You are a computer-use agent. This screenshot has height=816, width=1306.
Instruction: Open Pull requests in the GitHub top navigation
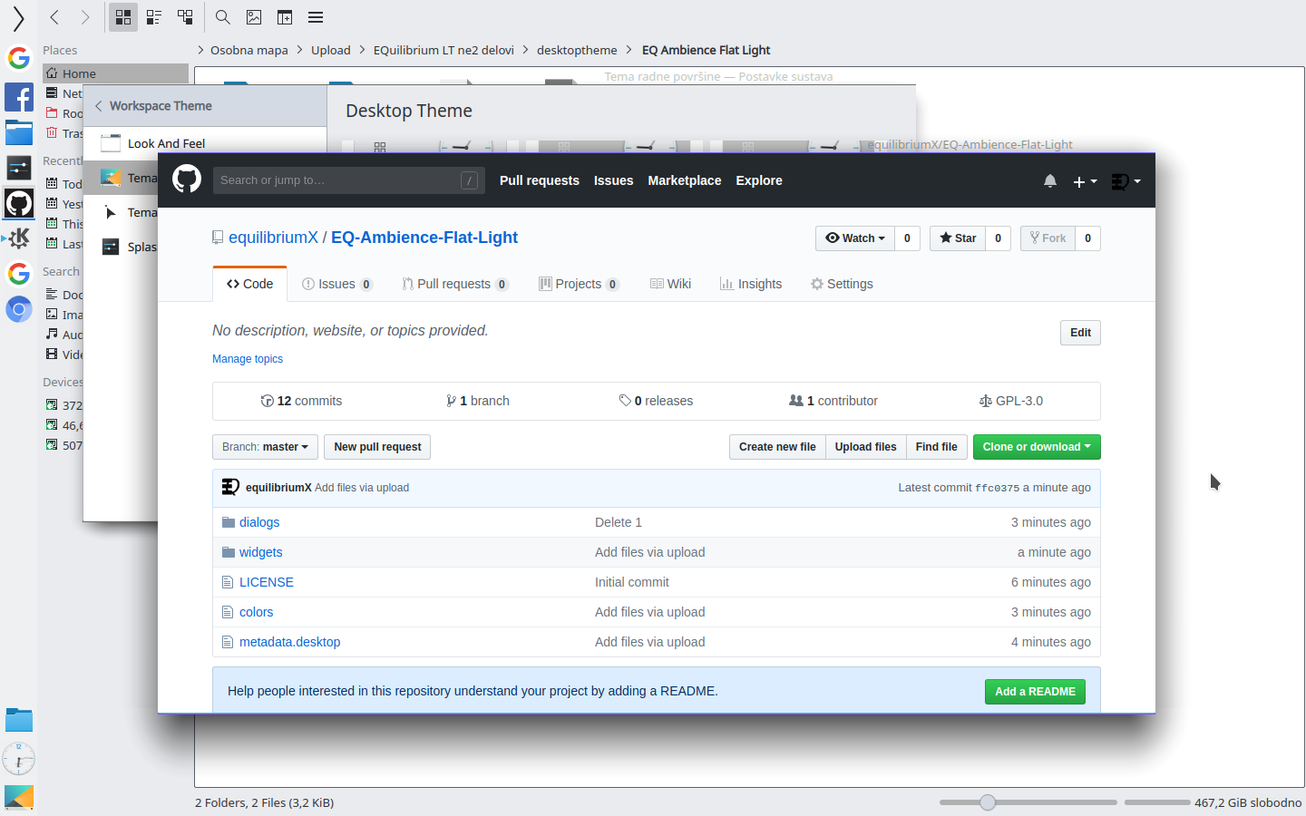[x=539, y=180]
